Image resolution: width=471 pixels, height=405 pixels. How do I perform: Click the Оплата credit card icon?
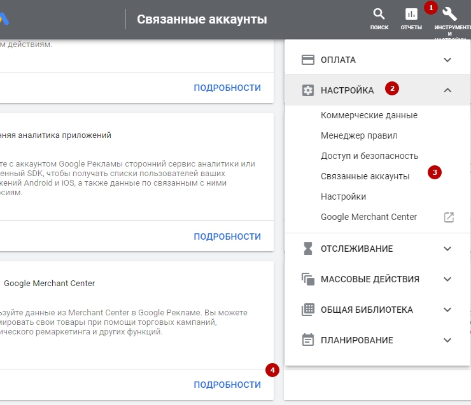(308, 60)
